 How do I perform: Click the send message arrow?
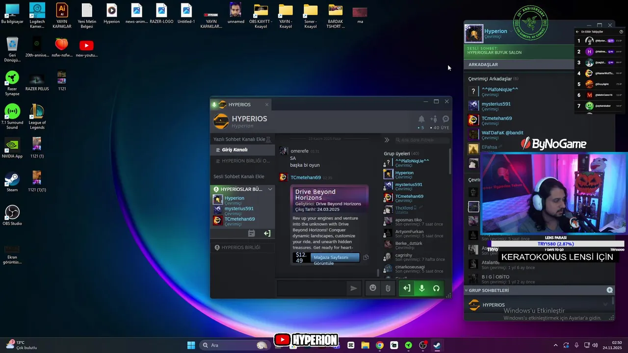coord(353,288)
